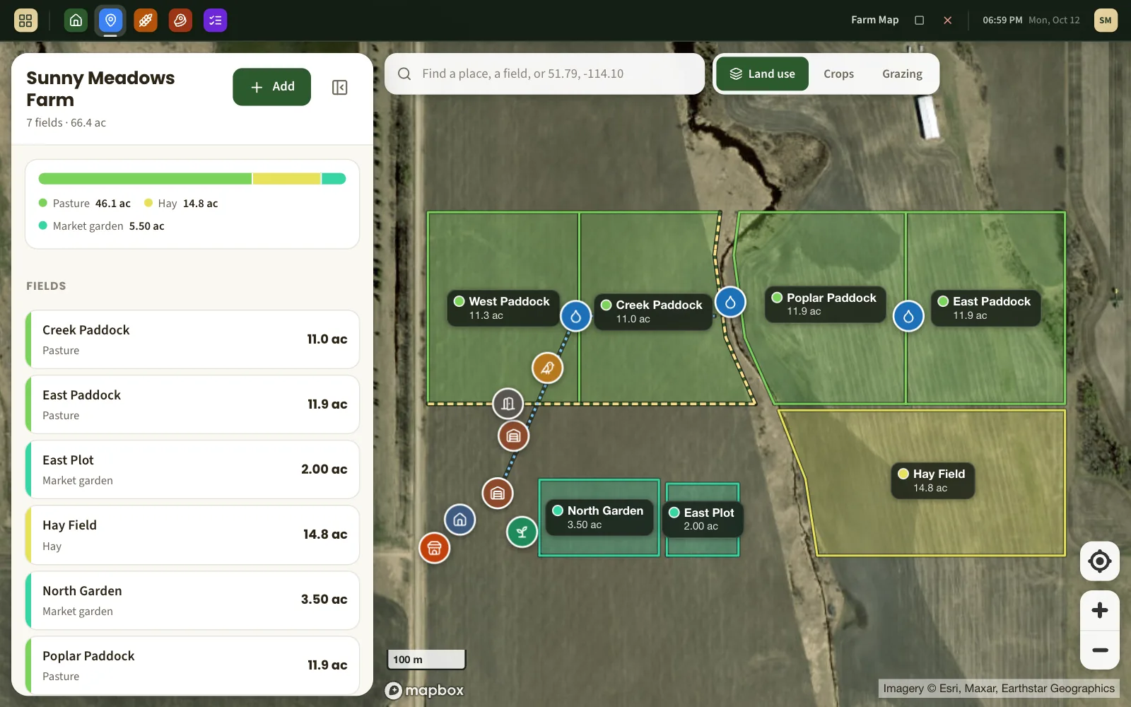
Task: Open North Garden in fields list
Action: click(192, 600)
